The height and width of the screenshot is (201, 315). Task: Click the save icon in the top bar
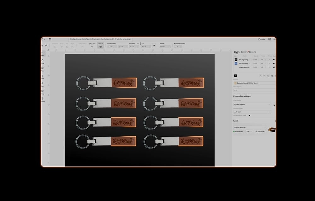point(50,39)
